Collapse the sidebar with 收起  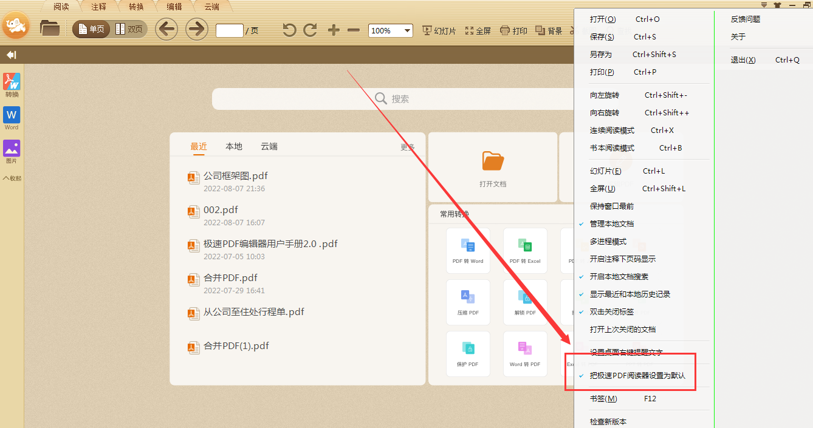12,178
